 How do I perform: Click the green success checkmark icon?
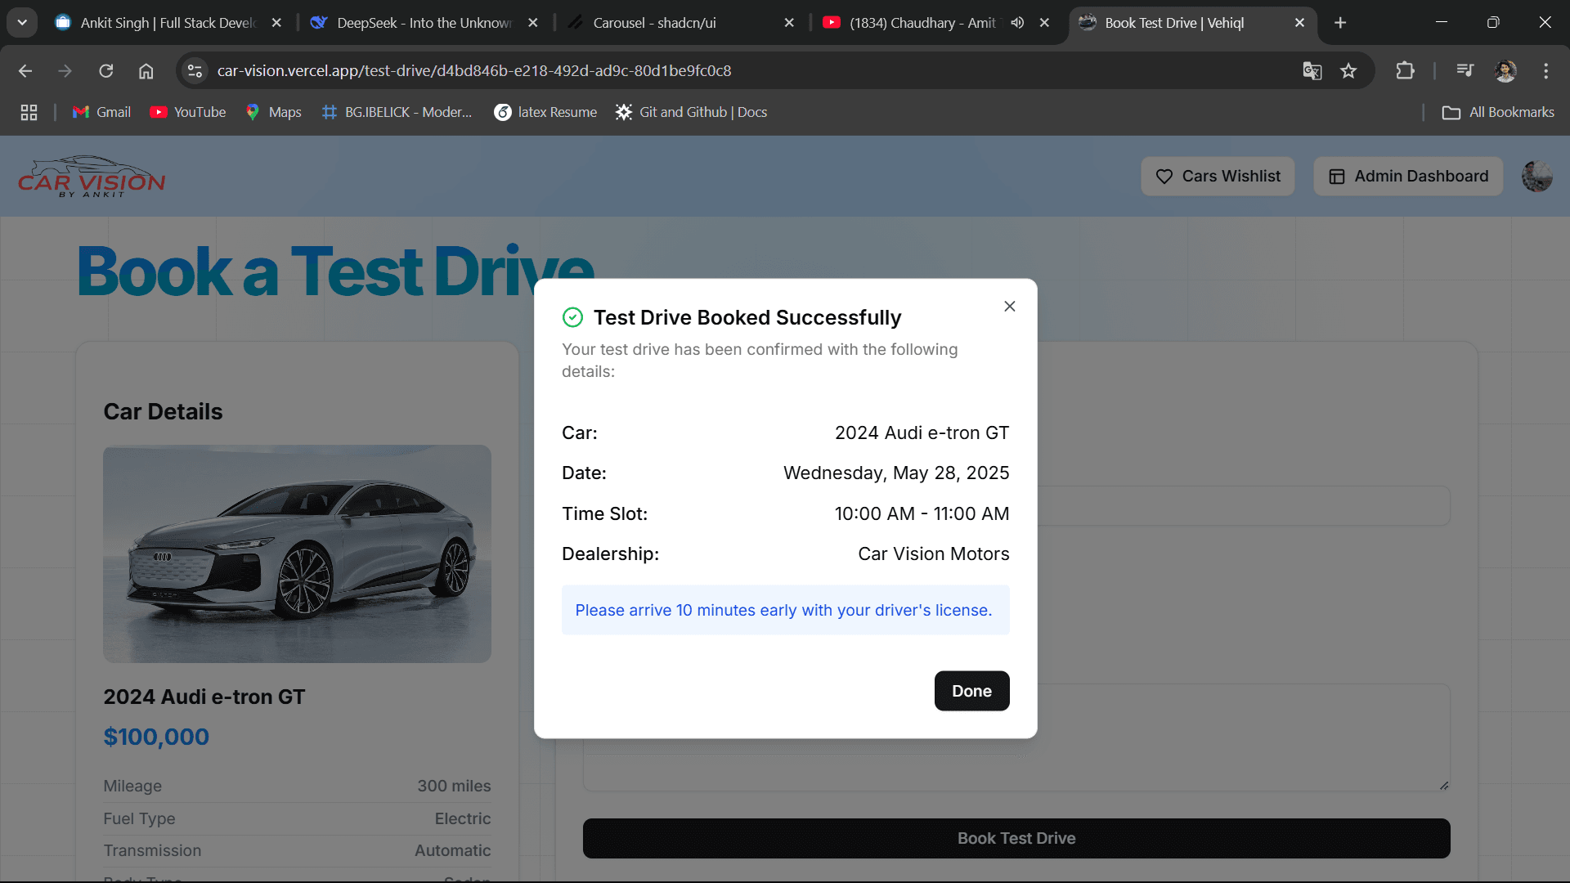(x=572, y=317)
